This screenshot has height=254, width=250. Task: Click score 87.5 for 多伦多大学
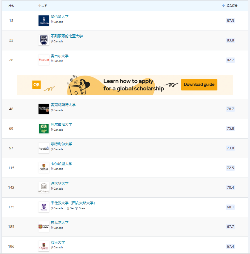(x=230, y=20)
